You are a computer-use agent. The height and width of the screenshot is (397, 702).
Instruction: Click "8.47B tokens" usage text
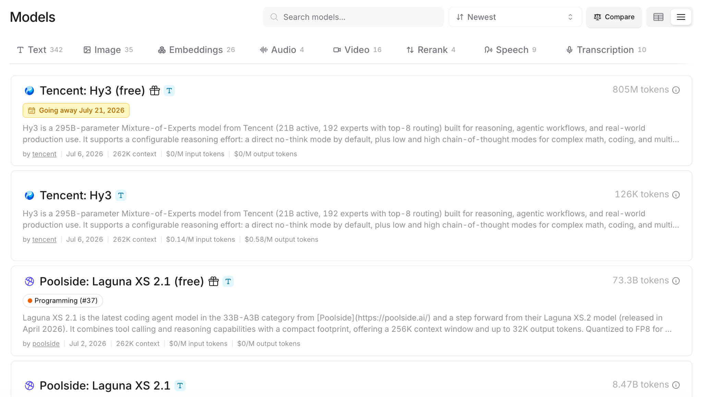coord(641,385)
